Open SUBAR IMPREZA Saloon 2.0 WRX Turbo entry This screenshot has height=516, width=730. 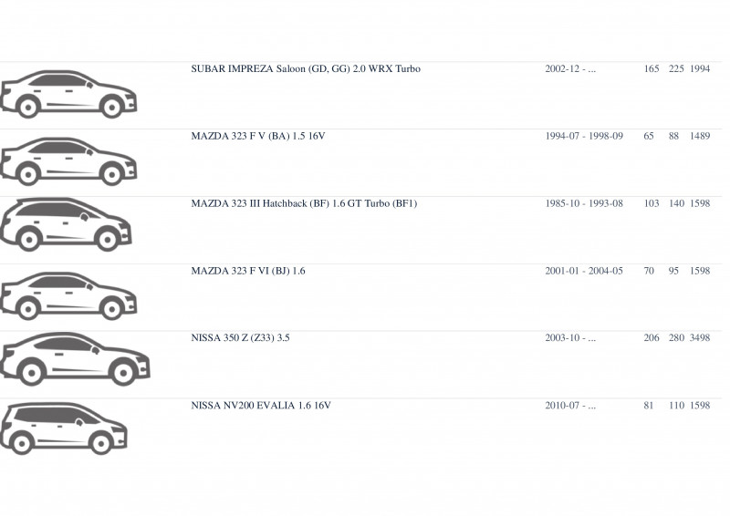[x=306, y=69]
